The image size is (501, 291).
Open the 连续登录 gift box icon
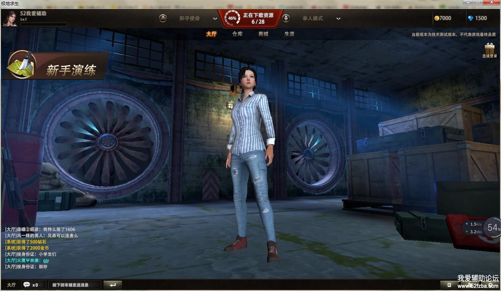pos(489,50)
